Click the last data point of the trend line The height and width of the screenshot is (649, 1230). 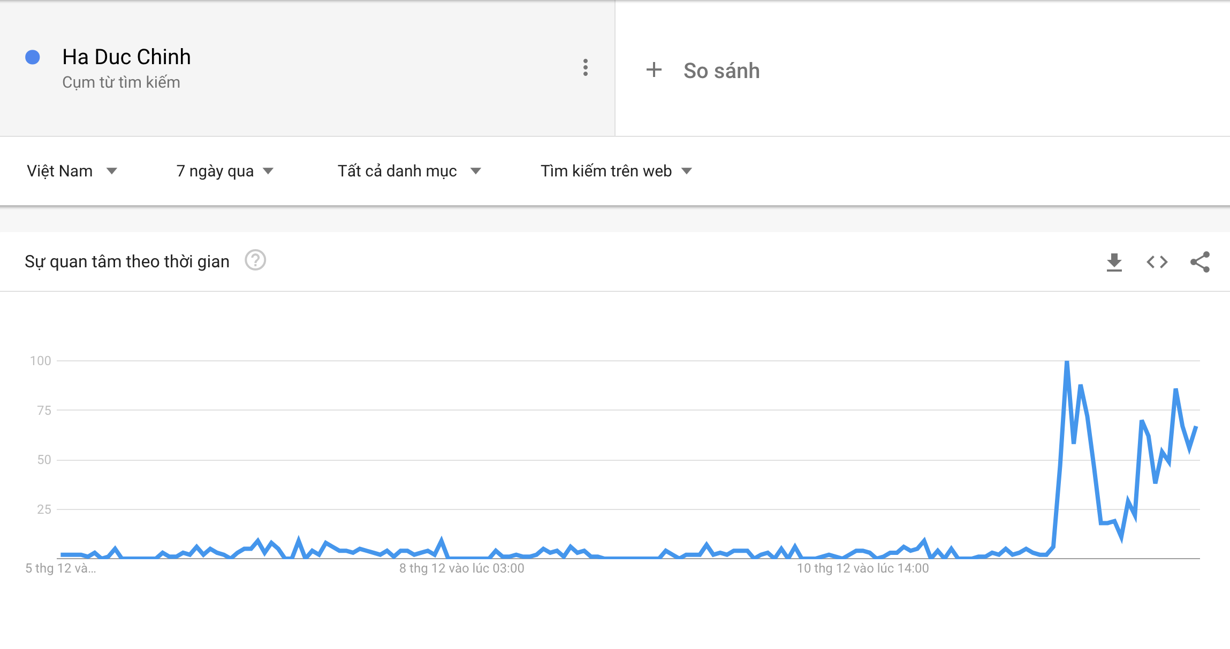coord(1196,427)
